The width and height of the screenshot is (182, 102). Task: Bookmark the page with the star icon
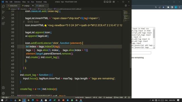tap(164, 7)
